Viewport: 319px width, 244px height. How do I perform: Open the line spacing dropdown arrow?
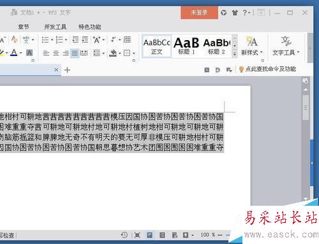(x=103, y=53)
